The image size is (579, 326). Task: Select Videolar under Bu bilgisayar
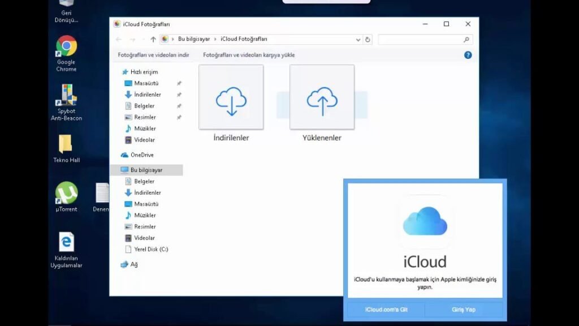point(144,238)
